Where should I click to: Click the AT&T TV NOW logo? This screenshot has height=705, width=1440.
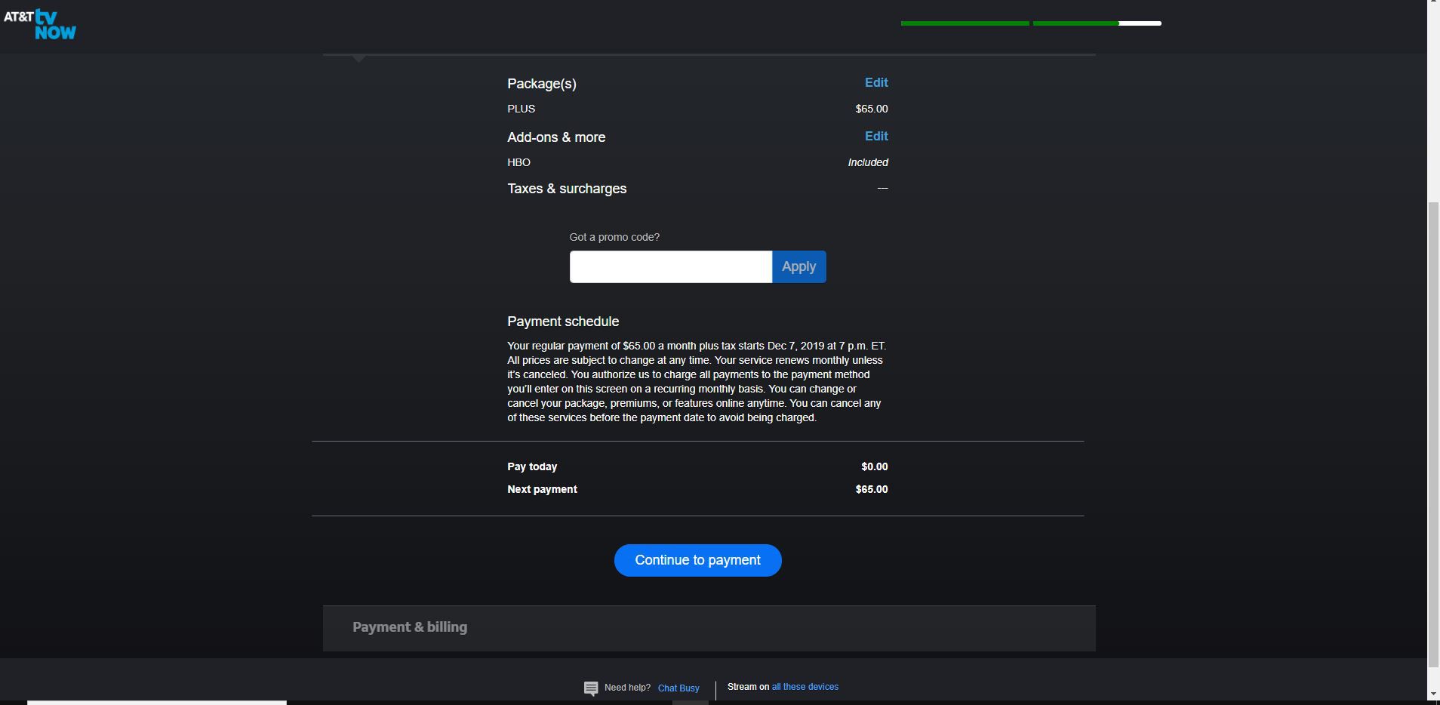coord(40,24)
